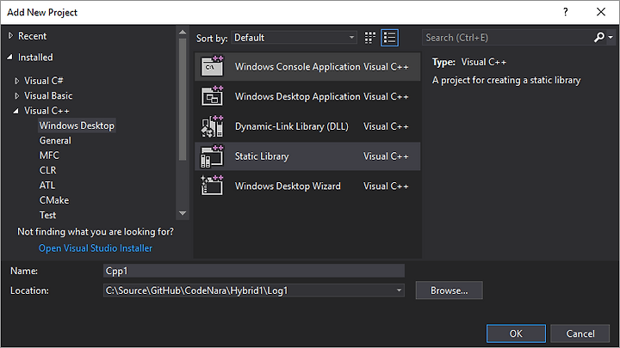Click the Visual C# tree label

click(44, 81)
